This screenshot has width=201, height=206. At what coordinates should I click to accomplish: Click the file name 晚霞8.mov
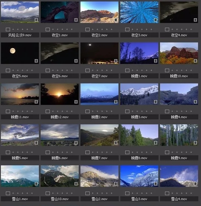139,158
